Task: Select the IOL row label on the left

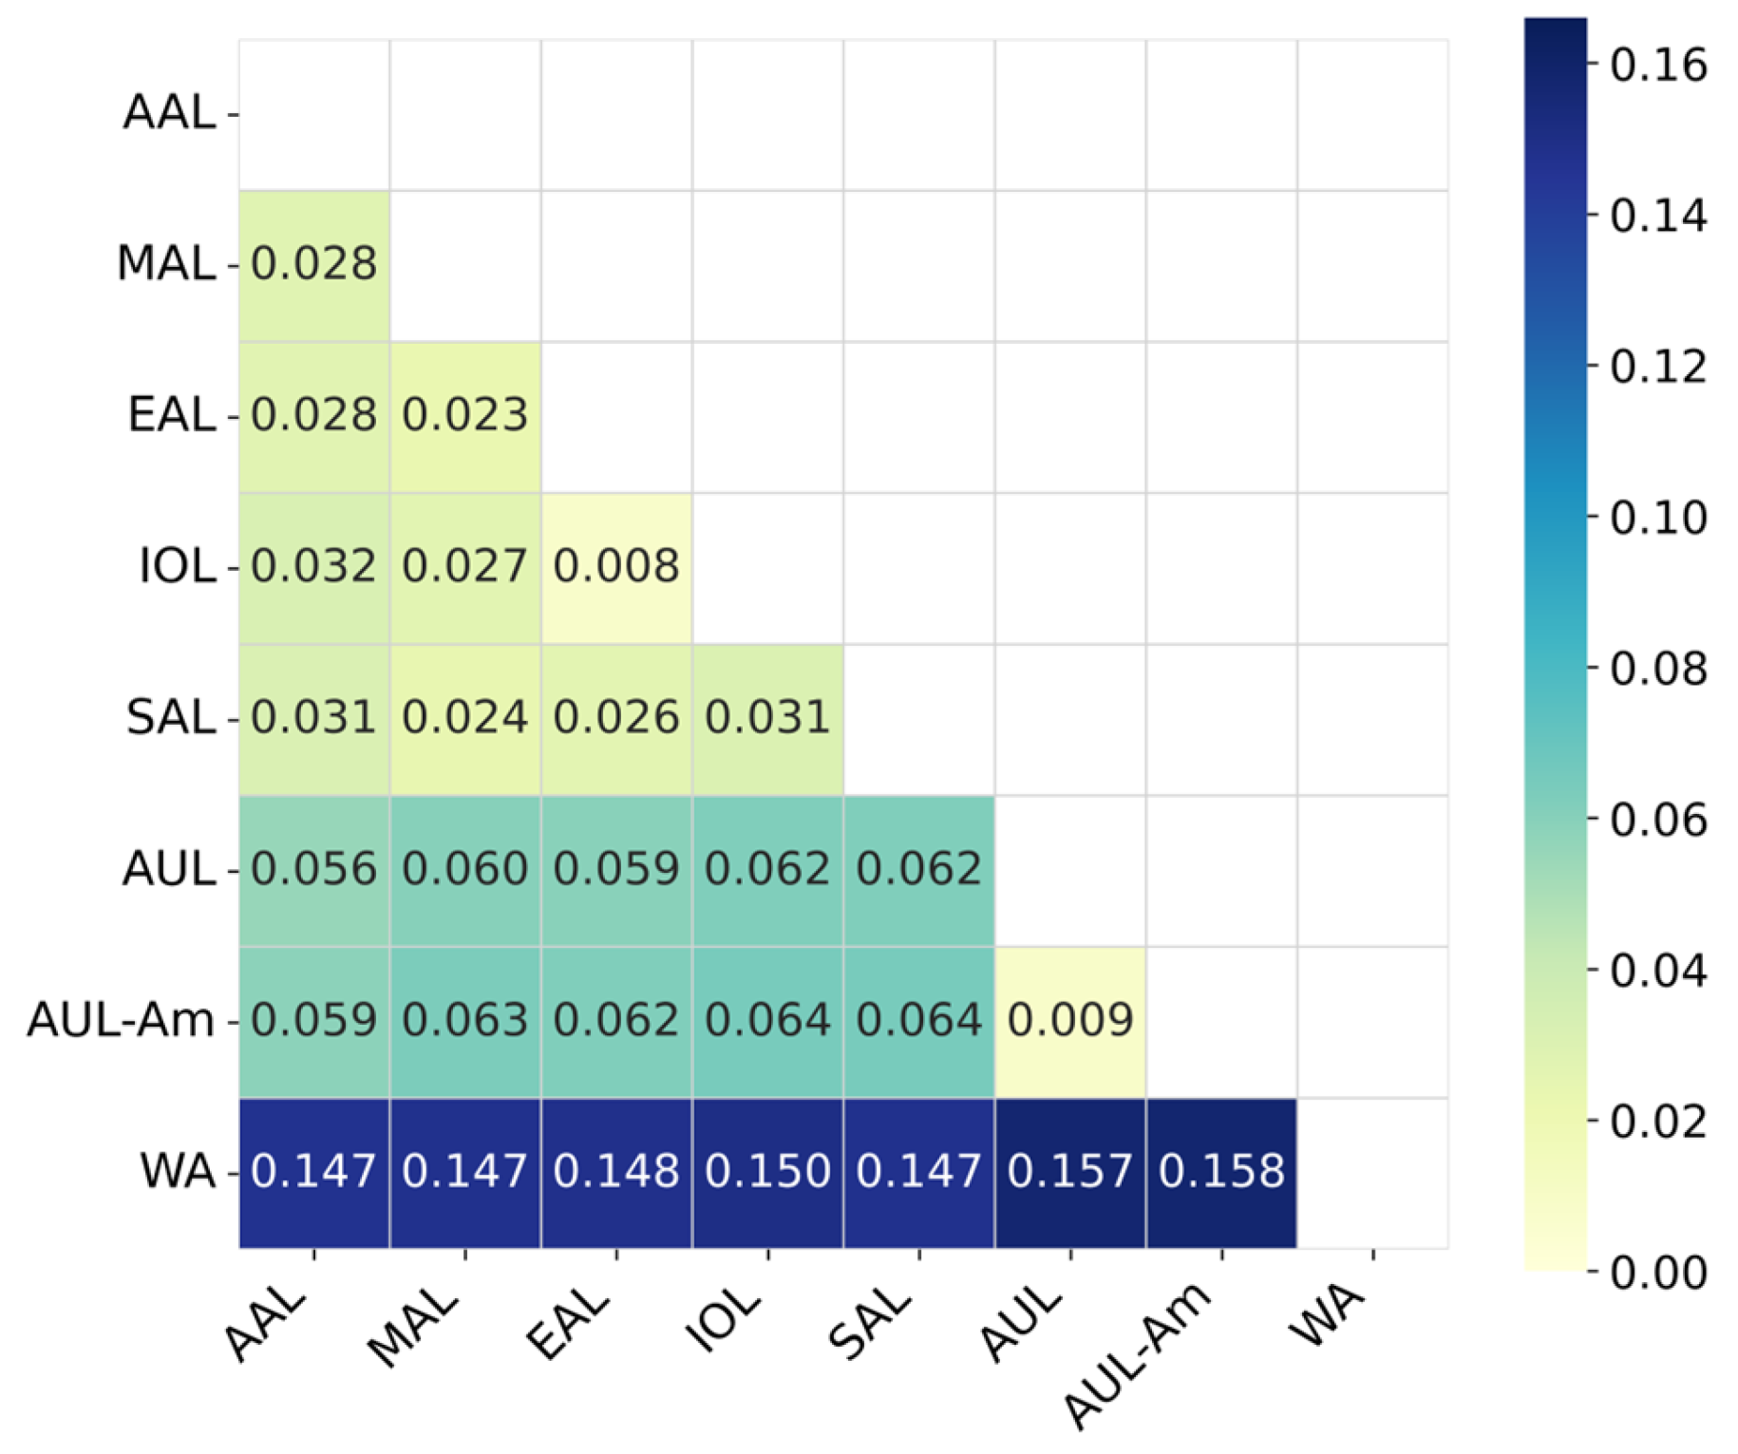Action: click(x=178, y=567)
